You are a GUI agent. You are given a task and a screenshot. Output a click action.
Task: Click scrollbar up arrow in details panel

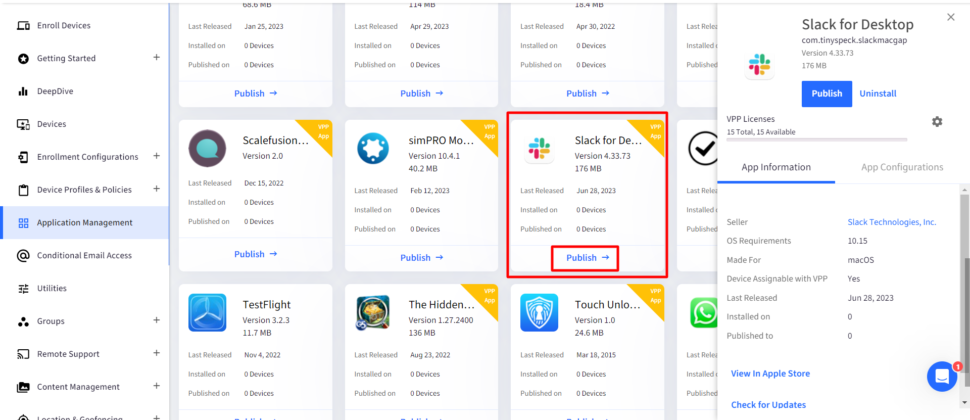(x=965, y=190)
